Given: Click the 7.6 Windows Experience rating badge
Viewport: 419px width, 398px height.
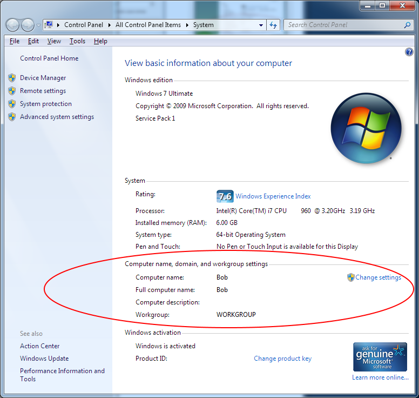Looking at the screenshot, I should click(x=225, y=196).
